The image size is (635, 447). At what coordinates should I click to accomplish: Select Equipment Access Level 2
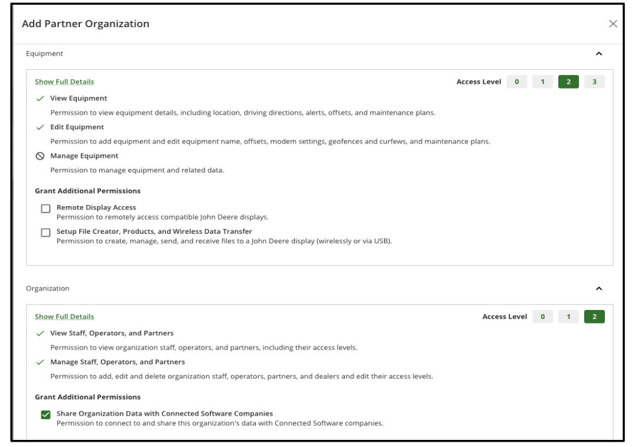click(x=568, y=83)
